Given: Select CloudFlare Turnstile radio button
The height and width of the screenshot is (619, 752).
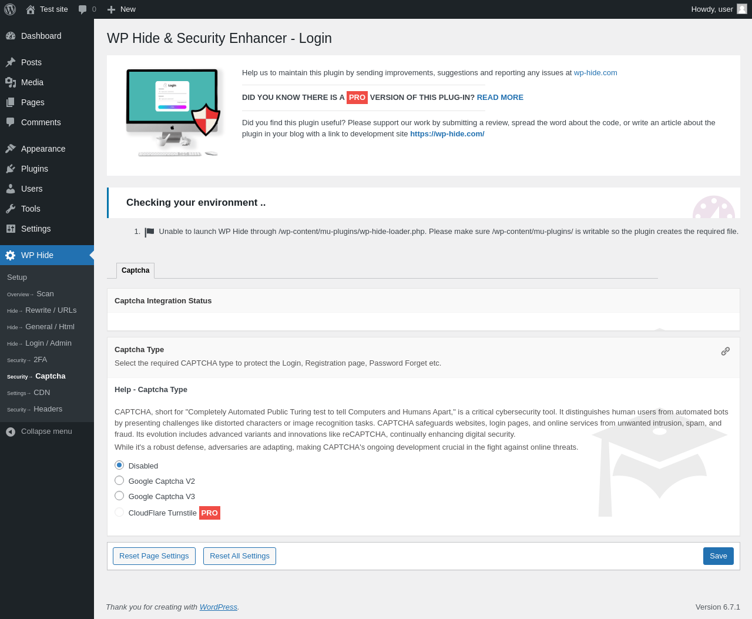Looking at the screenshot, I should tap(119, 512).
